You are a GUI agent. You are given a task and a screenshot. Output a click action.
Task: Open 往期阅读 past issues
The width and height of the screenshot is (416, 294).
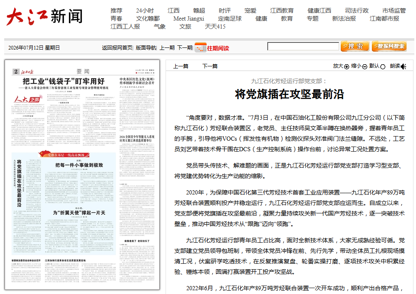point(218,48)
